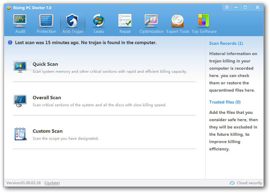This screenshot has width=270, height=193.
Task: Select the Anti-Trojan shield icon
Action: pyautogui.click(x=72, y=21)
